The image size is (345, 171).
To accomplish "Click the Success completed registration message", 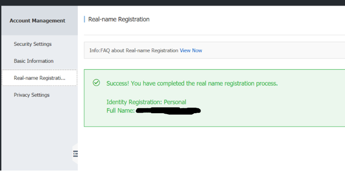I will pos(192,83).
